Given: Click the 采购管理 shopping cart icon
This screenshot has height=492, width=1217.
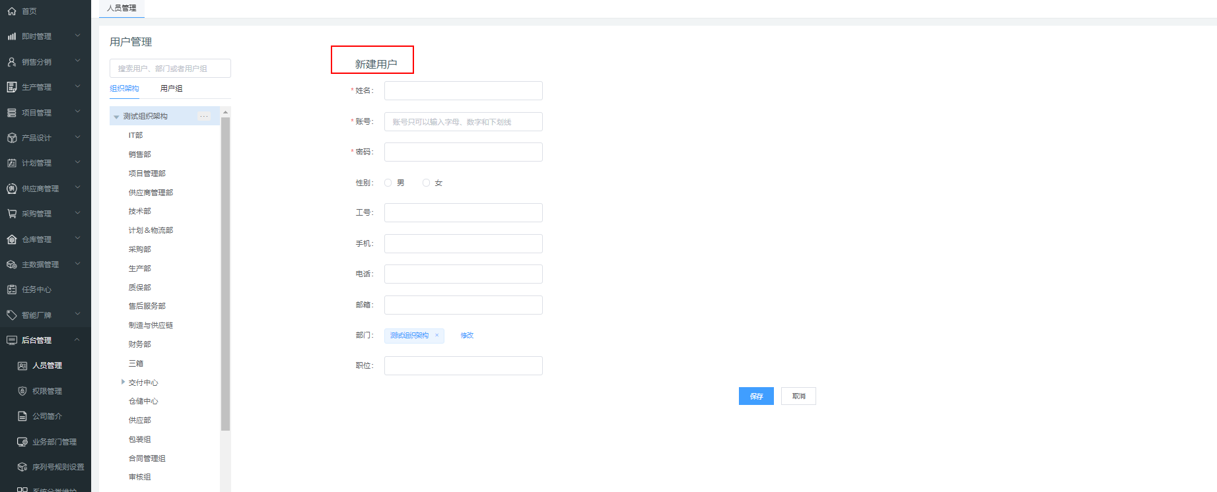Looking at the screenshot, I should coord(11,214).
